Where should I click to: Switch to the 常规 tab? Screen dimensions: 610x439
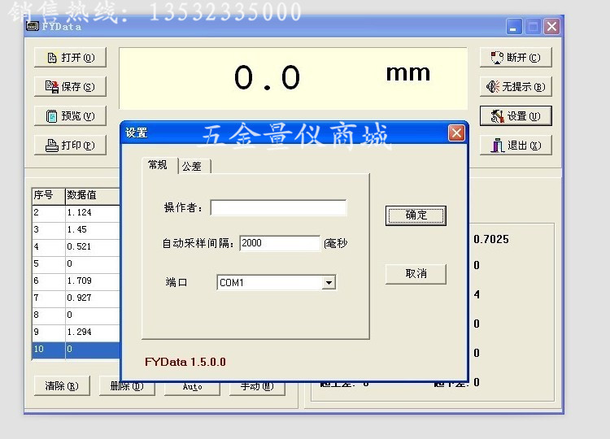coord(158,165)
